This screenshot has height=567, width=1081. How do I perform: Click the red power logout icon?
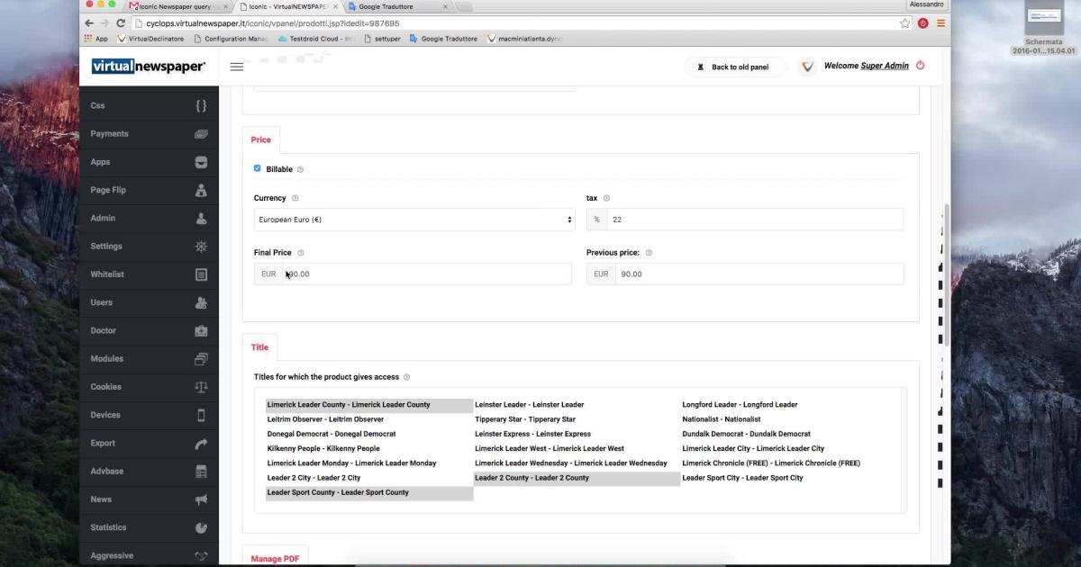pos(920,66)
